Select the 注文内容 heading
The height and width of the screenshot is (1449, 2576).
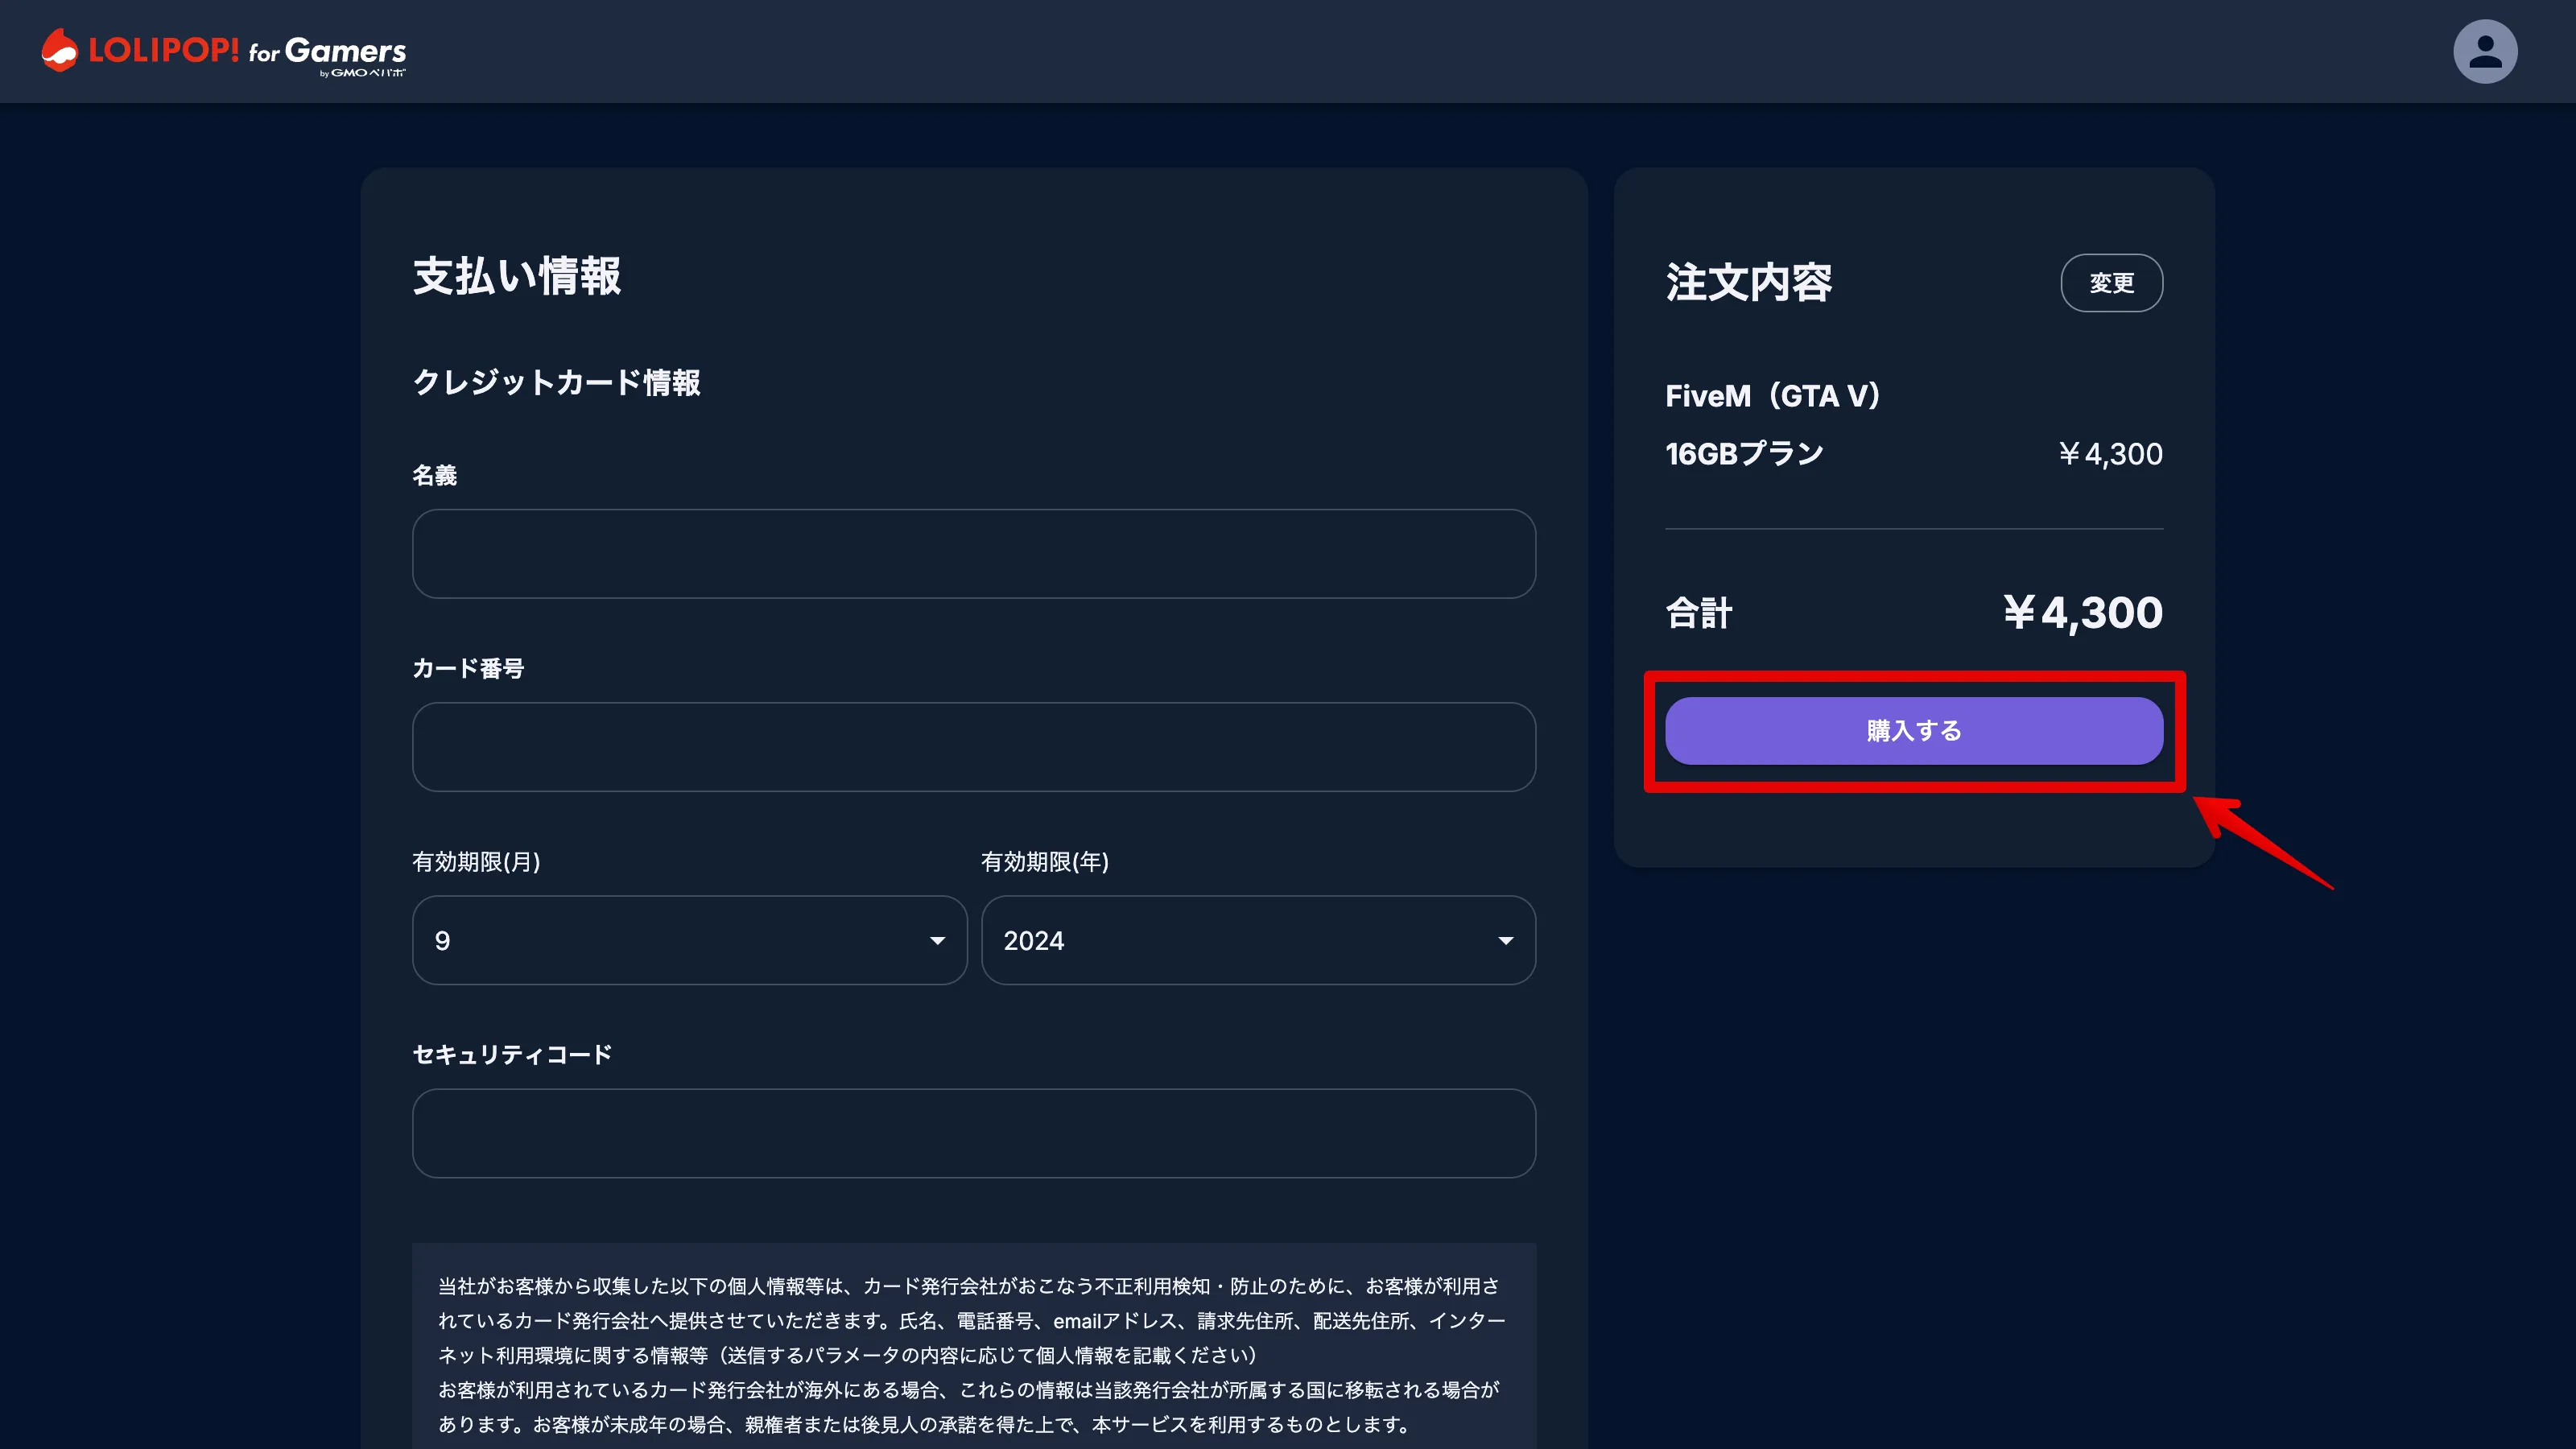pyautogui.click(x=1748, y=283)
